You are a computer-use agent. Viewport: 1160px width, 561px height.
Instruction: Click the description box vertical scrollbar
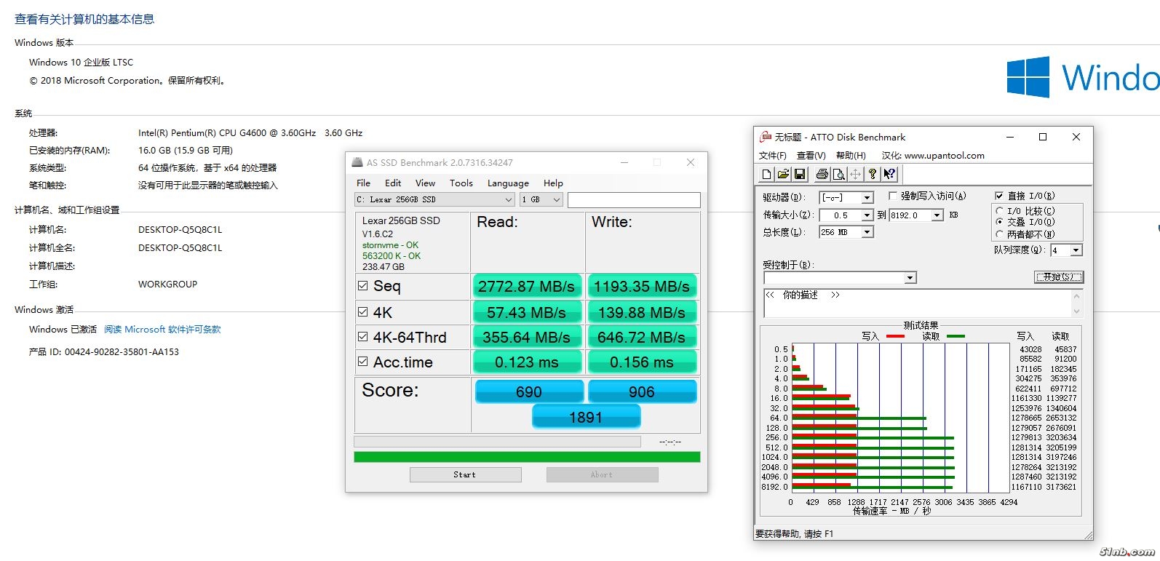pyautogui.click(x=1077, y=303)
